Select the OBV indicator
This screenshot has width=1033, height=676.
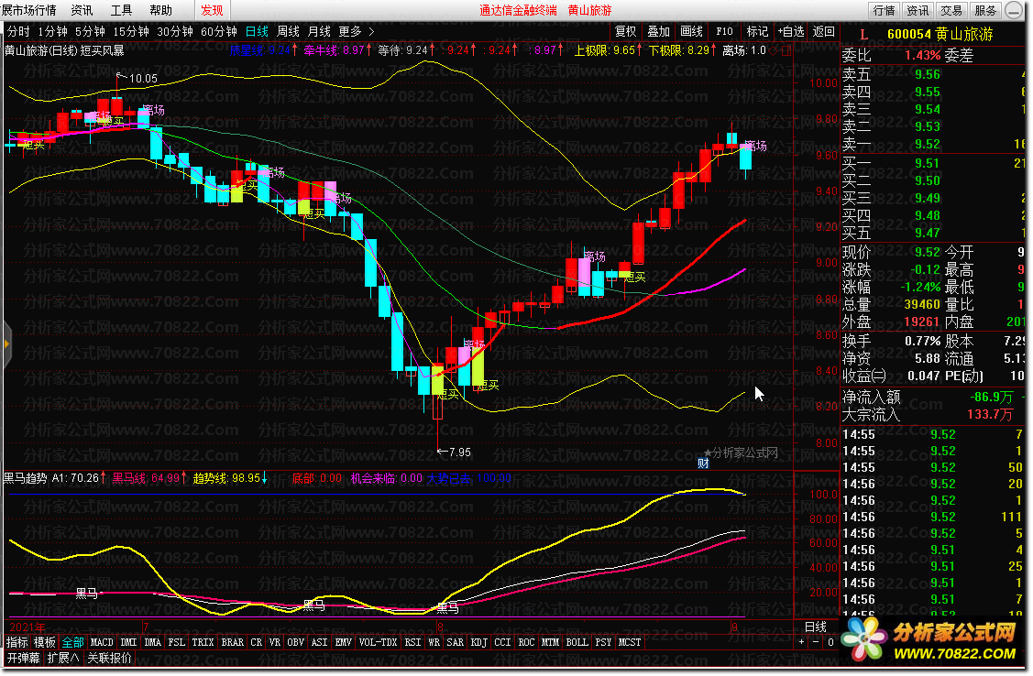[x=296, y=642]
